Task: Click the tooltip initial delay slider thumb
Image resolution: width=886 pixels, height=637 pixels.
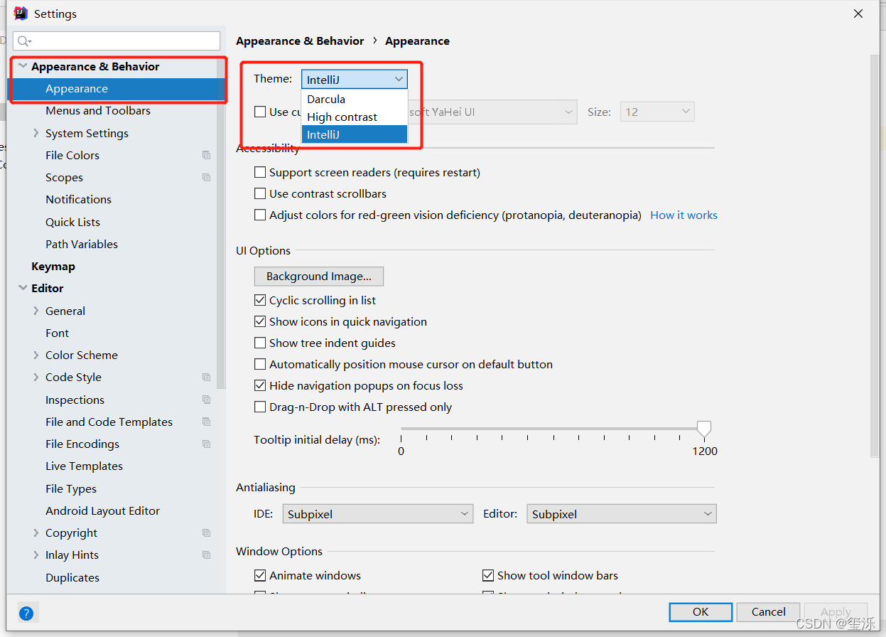Action: click(704, 429)
